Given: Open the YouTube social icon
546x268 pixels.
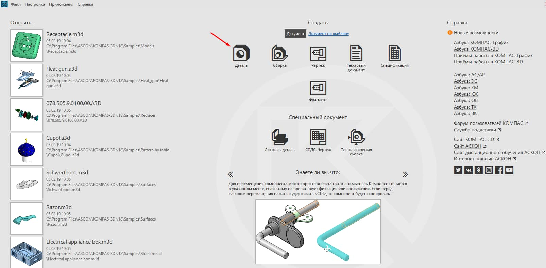Looking at the screenshot, I should coord(509,170).
